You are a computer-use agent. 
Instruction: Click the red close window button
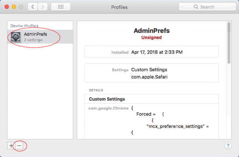coord(7,7)
